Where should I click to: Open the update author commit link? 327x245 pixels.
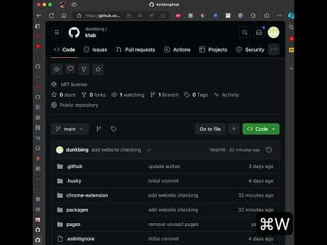(164, 167)
